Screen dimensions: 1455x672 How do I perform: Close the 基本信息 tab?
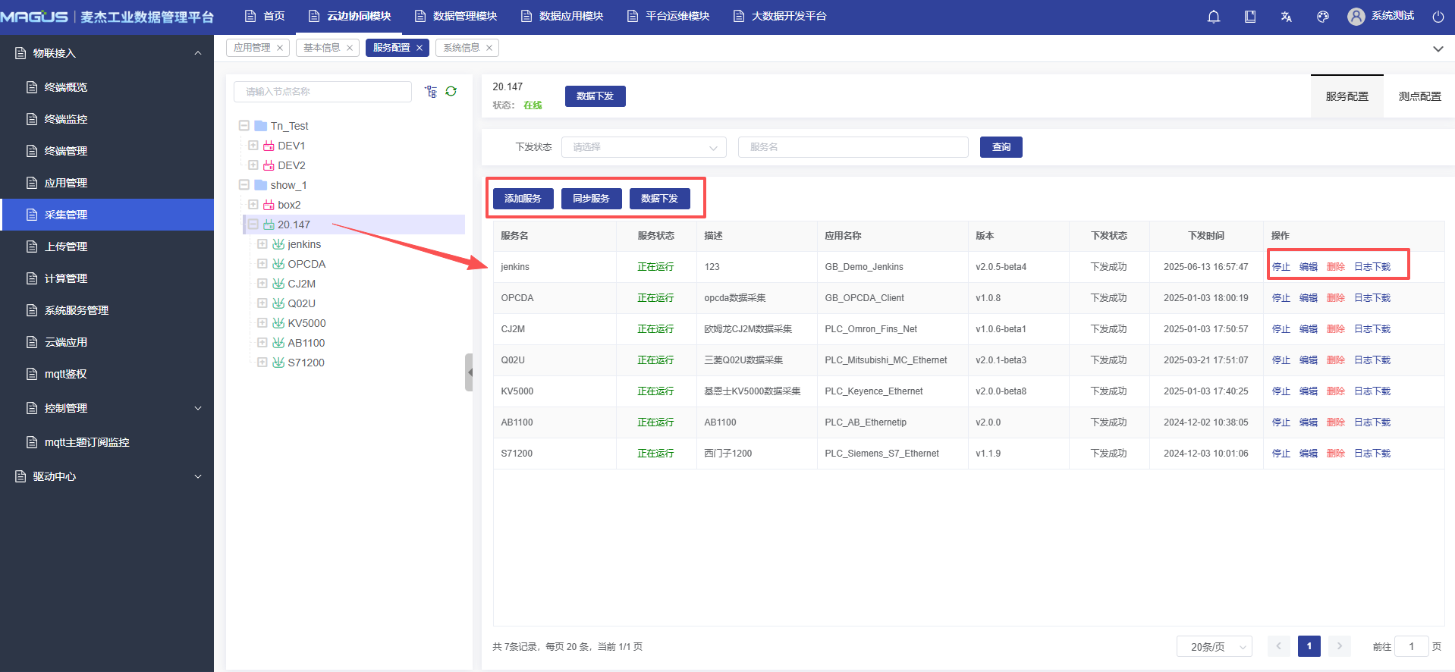click(350, 48)
